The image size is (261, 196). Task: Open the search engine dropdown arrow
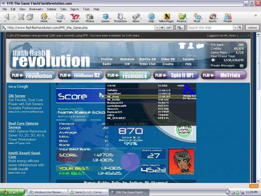tap(235, 28)
